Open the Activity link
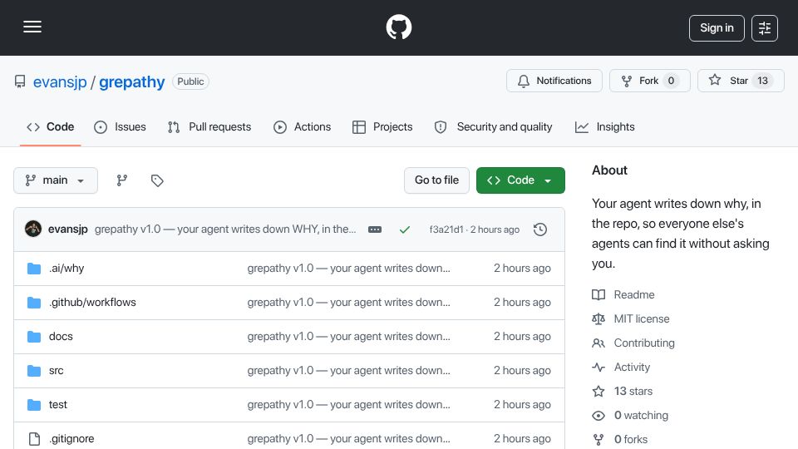This screenshot has width=798, height=449. click(x=632, y=367)
